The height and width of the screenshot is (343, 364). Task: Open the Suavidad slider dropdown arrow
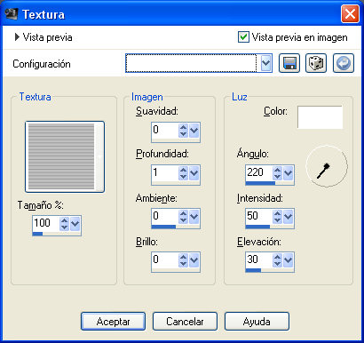194,131
